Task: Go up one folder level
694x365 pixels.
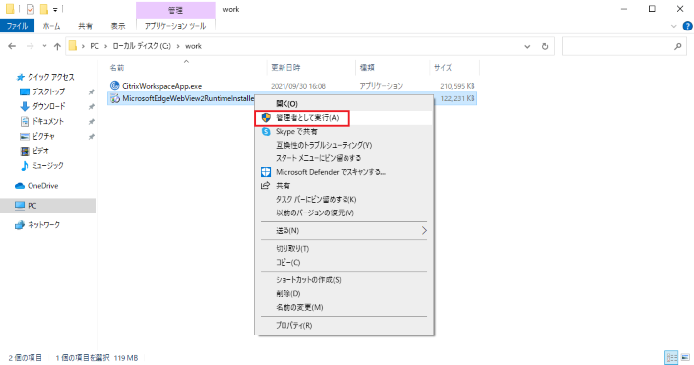Action: [57, 46]
